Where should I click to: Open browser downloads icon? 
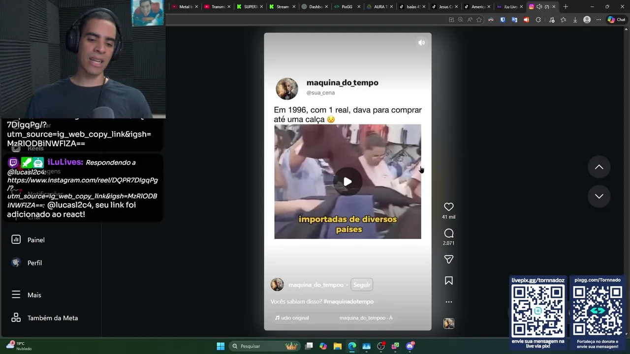[575, 20]
